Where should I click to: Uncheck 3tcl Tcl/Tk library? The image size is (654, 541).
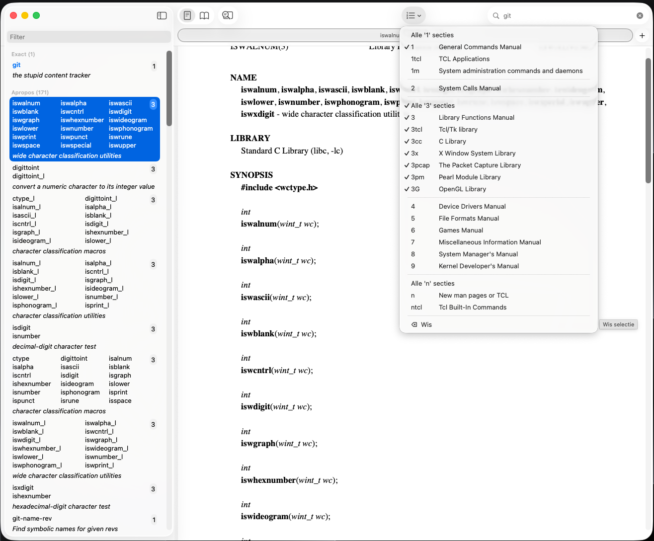498,130
